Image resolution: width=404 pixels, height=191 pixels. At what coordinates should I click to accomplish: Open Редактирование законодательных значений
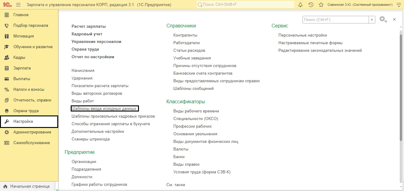[x=320, y=51]
